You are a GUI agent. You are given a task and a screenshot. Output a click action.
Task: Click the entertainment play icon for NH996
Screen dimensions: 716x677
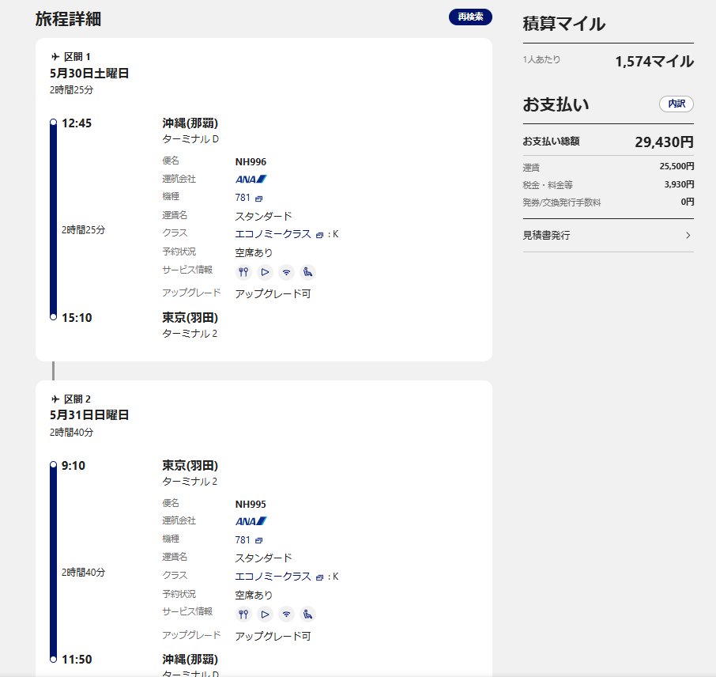pyautogui.click(x=266, y=272)
